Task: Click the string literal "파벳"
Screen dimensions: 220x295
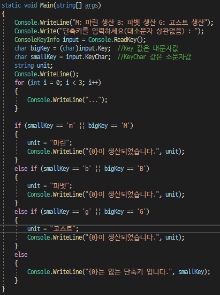Action: tap(59, 186)
